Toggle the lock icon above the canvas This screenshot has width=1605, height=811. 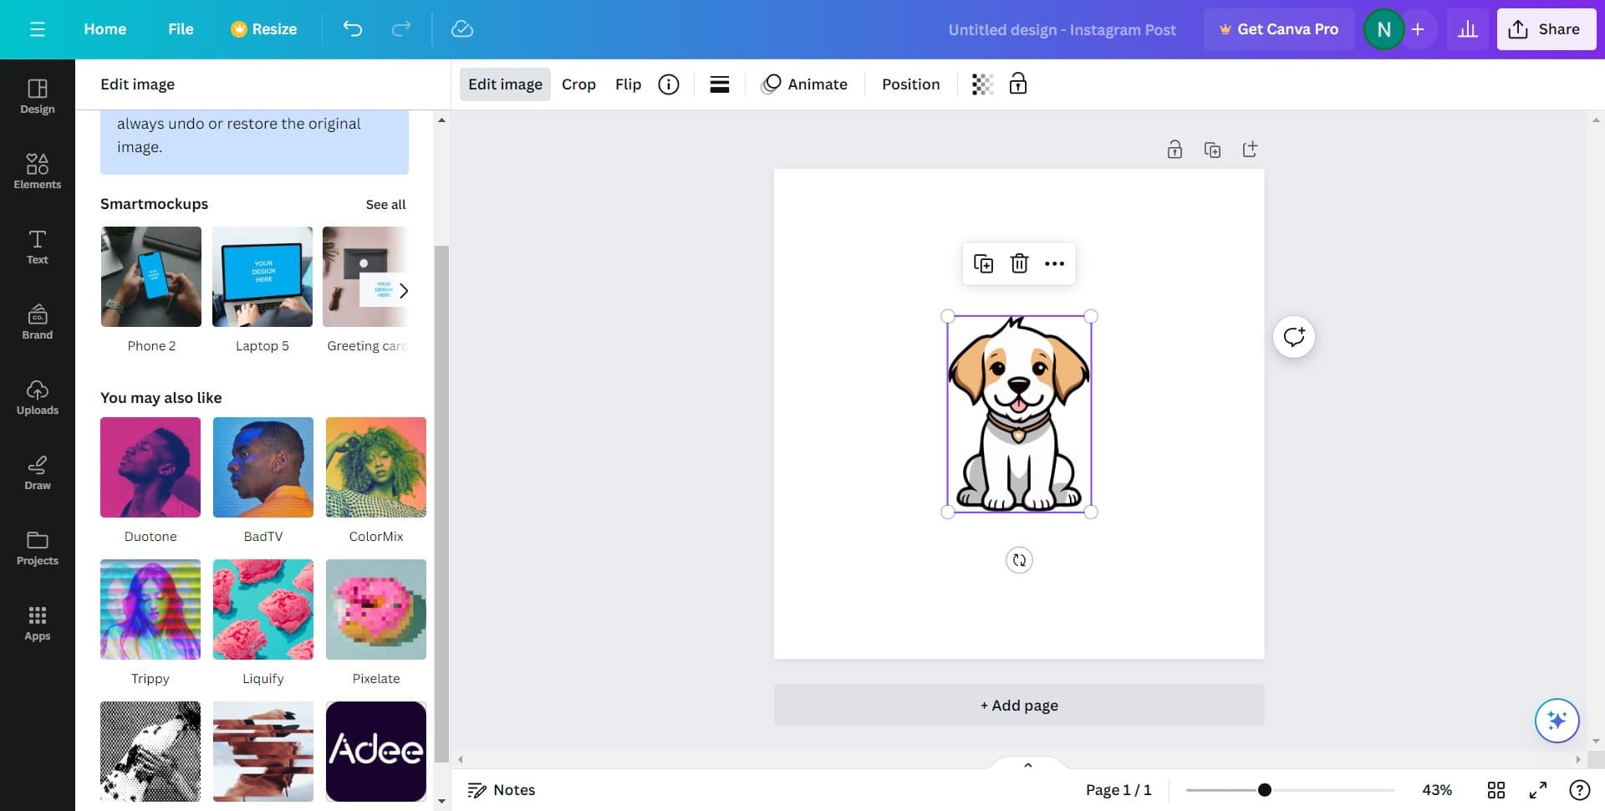(1174, 149)
